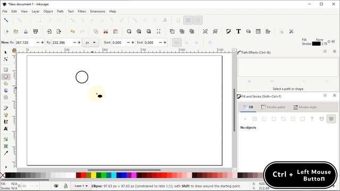Enable snap to guides toggle

(198, 20)
